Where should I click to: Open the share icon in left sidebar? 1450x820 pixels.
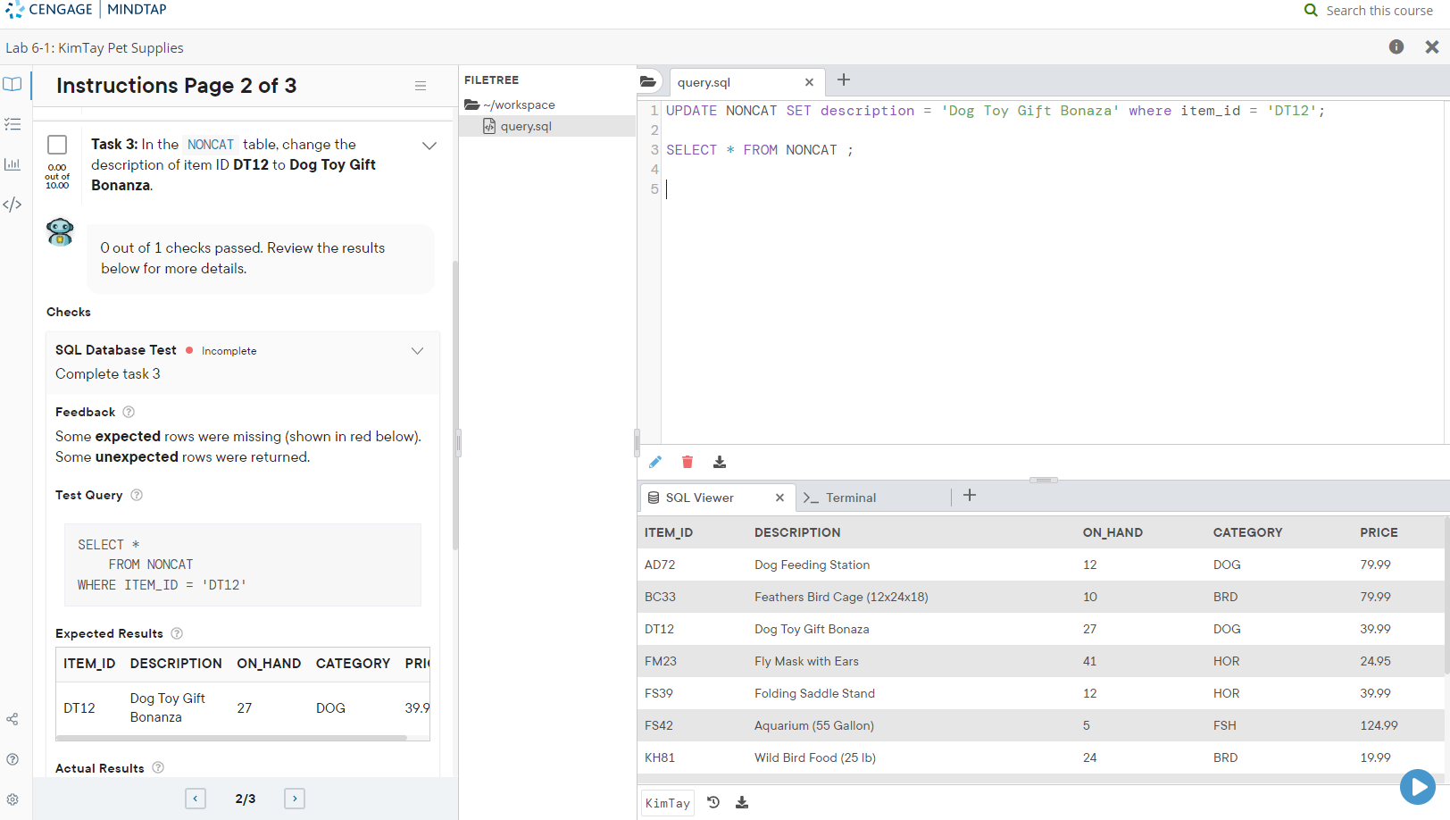(x=12, y=719)
